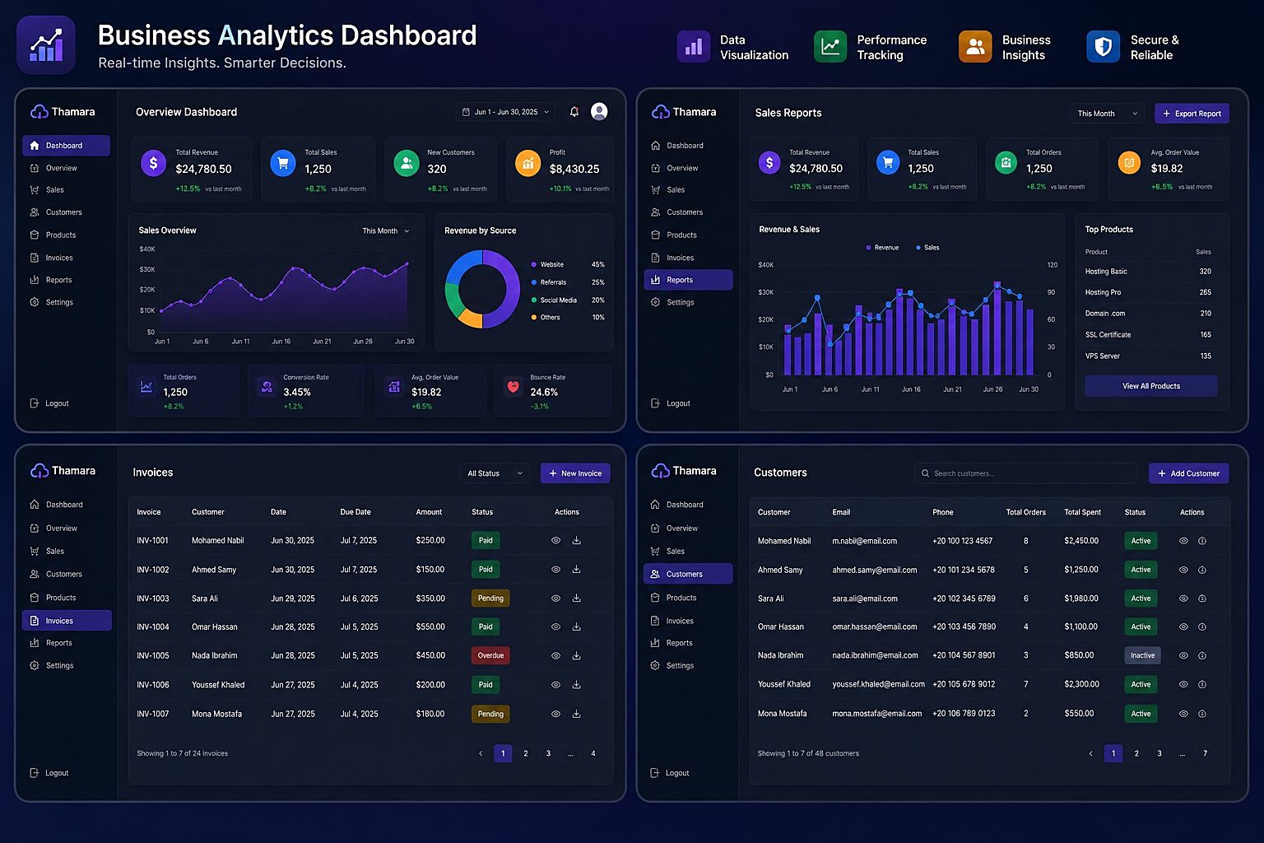Open the Jun 1 - Jun 30, 2025 date range dropdown

(x=506, y=112)
